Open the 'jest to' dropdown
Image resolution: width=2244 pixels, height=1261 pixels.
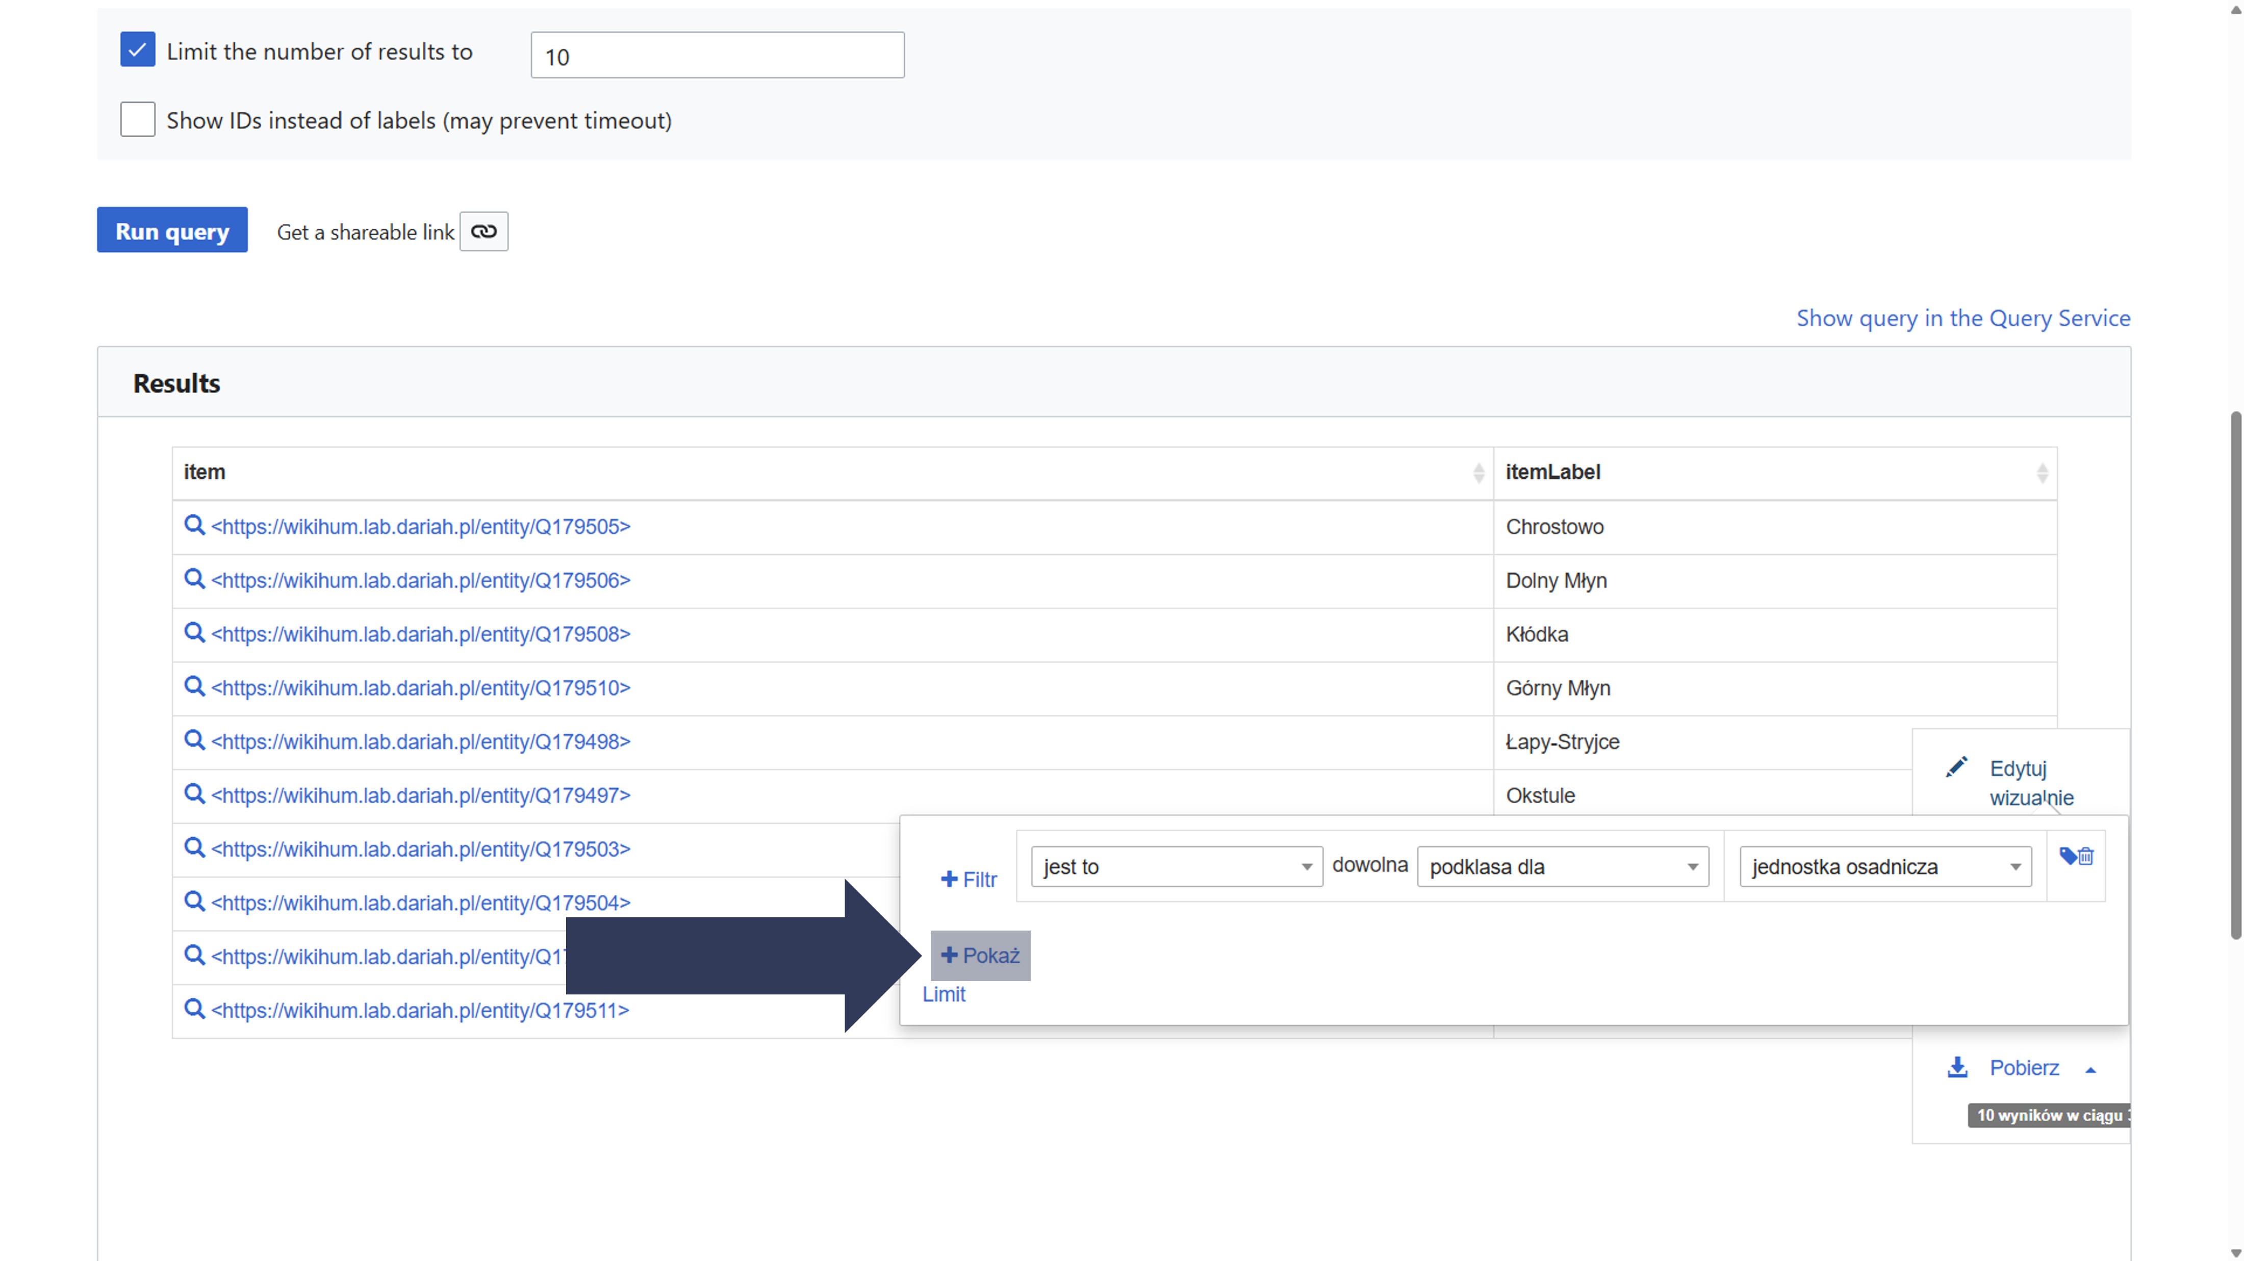tap(1176, 866)
